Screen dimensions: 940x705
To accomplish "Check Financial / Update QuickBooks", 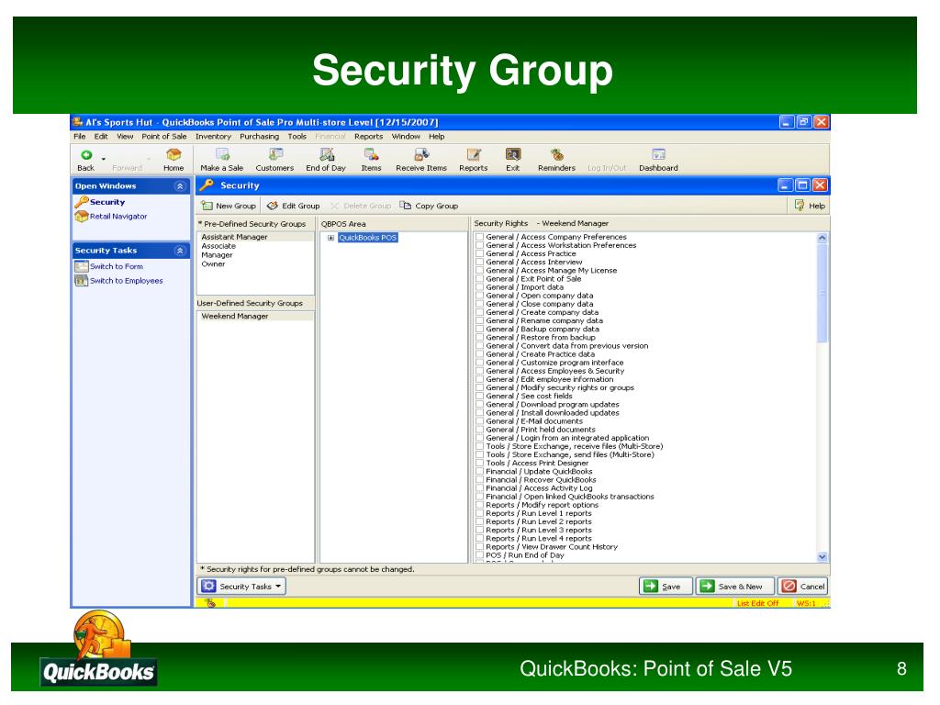I will 479,471.
